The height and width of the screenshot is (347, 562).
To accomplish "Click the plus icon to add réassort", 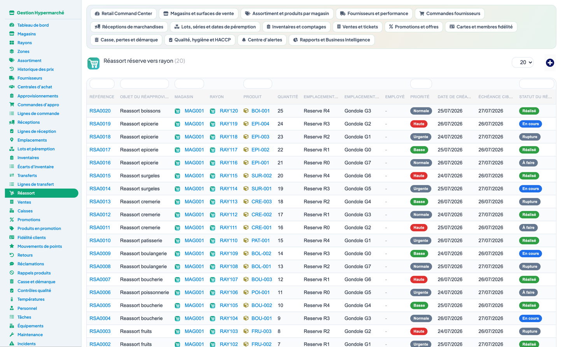I will pyautogui.click(x=550, y=62).
